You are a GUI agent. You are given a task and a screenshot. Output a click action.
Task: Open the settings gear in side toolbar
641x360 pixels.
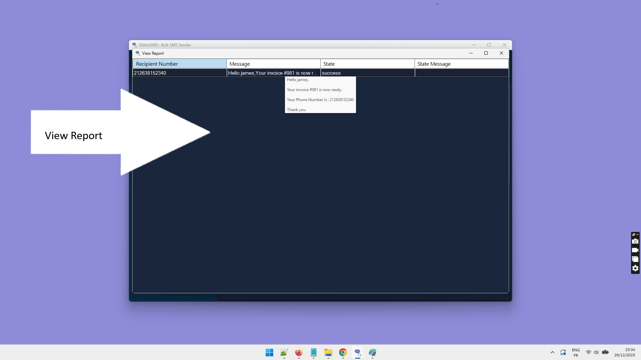(x=635, y=268)
